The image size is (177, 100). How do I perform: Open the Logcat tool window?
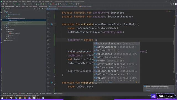coord(43,94)
